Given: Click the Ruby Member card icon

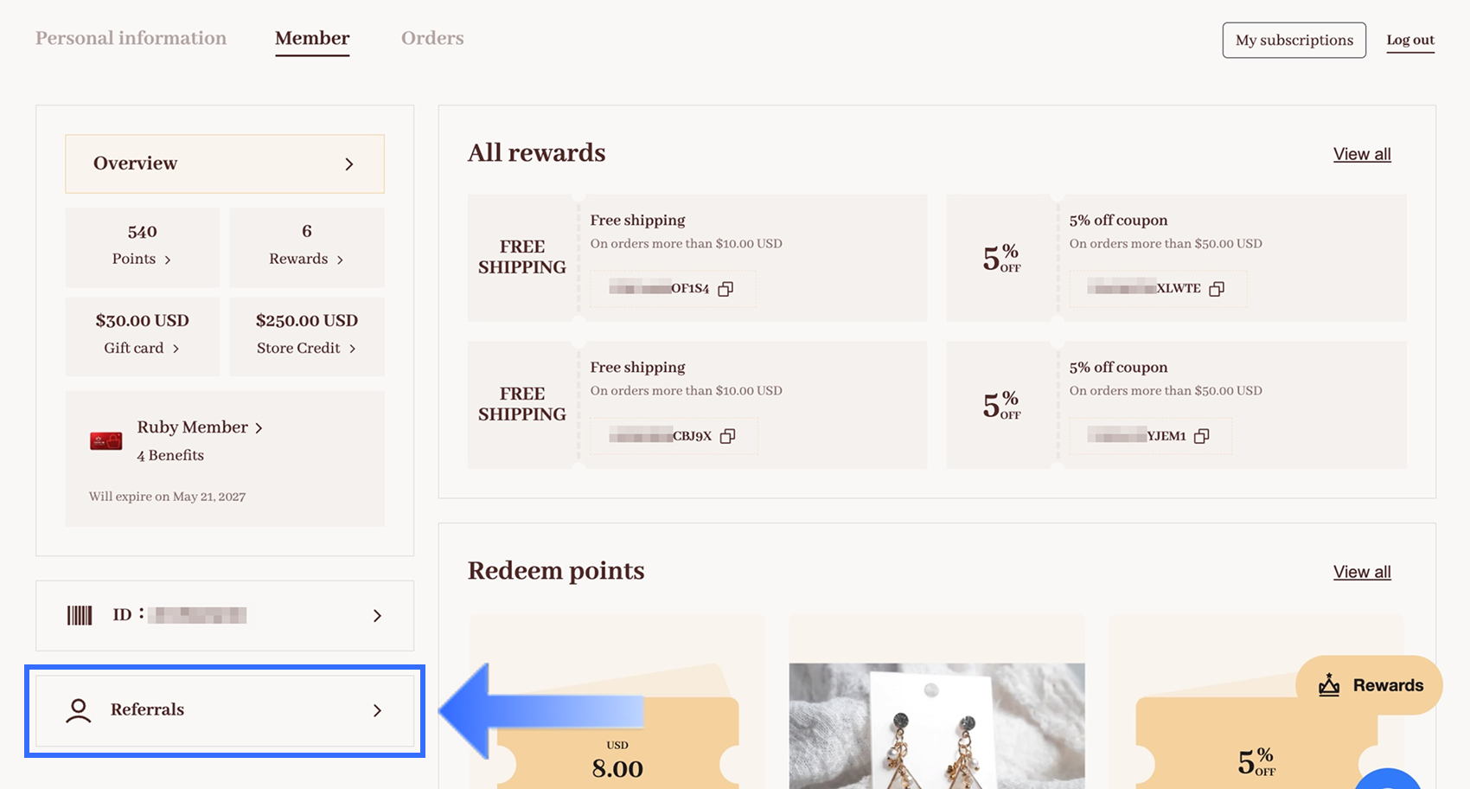Looking at the screenshot, I should (x=106, y=441).
